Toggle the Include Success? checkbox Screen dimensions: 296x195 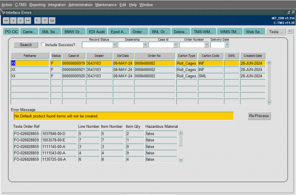43,44
